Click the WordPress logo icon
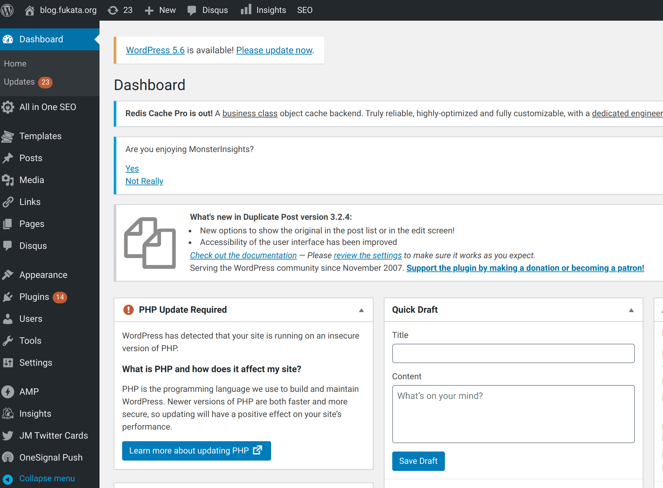The image size is (663, 488). click(7, 10)
